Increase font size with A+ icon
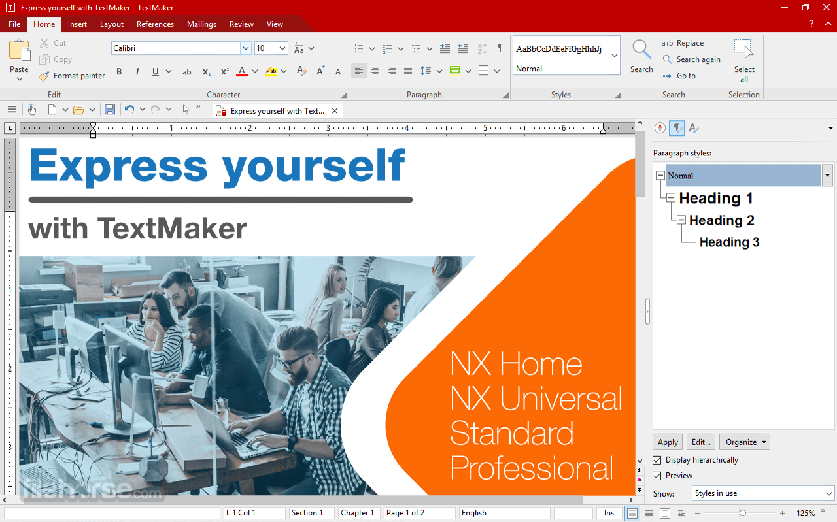This screenshot has height=522, width=837. [x=320, y=71]
